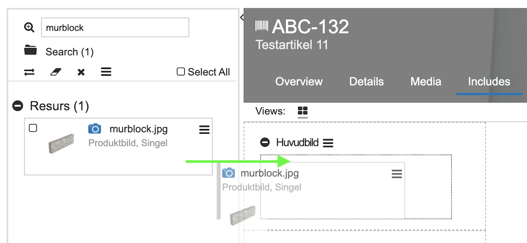Screen dimensions: 527x243
Task: Open the Overview tab
Action: point(299,81)
